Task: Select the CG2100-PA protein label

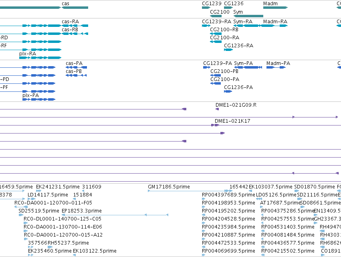Action: 225,79
